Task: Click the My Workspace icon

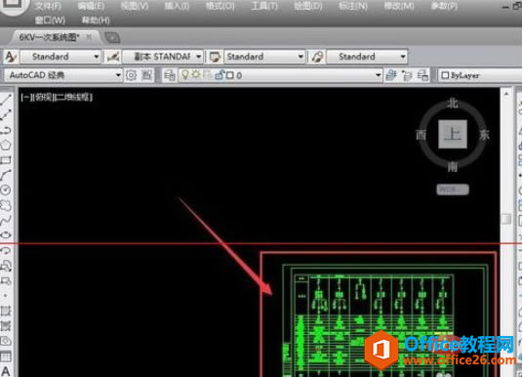Action: point(146,75)
